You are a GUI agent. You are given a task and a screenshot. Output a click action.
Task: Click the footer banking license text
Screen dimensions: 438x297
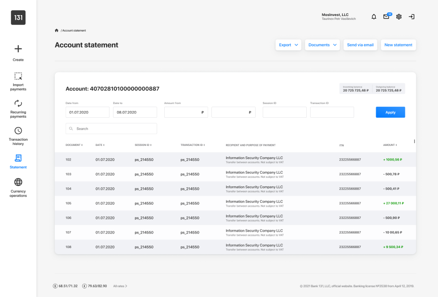(357, 286)
